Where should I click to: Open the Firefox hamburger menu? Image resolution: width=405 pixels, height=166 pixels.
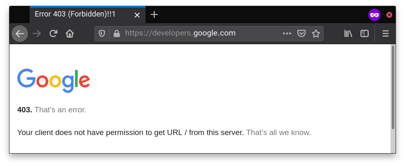tap(386, 33)
